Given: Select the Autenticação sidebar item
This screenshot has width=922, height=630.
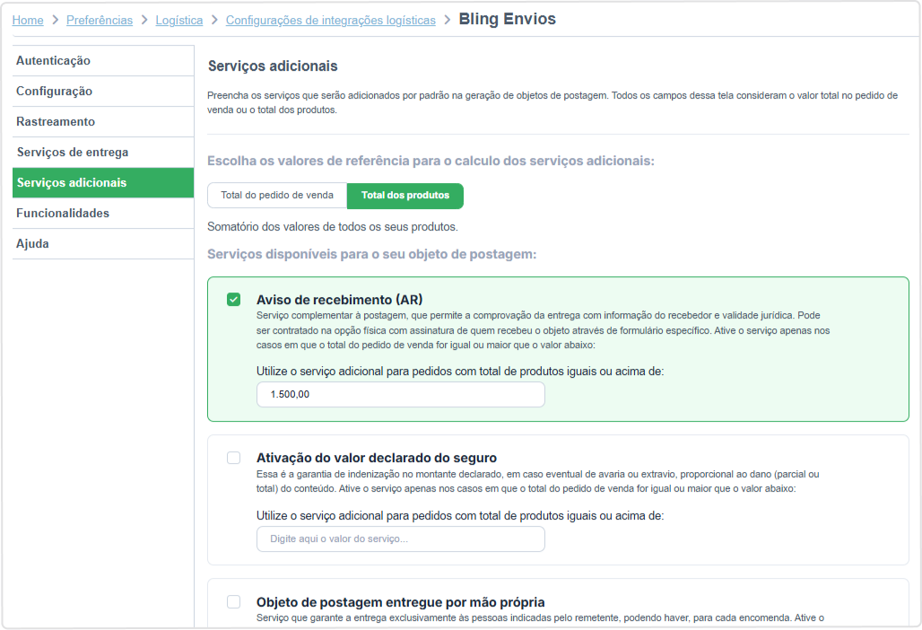Looking at the screenshot, I should (103, 61).
